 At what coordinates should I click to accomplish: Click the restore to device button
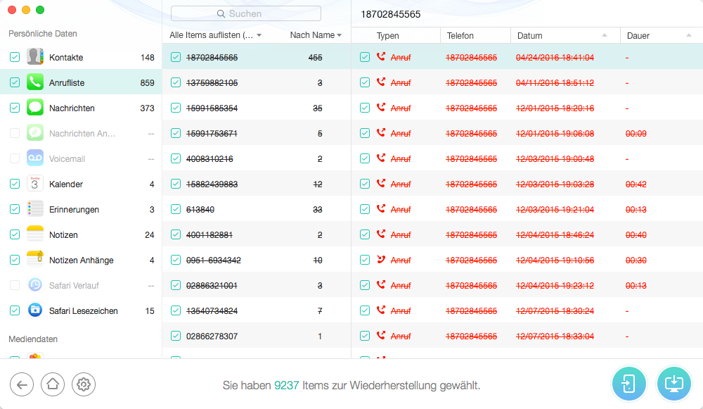(x=629, y=384)
